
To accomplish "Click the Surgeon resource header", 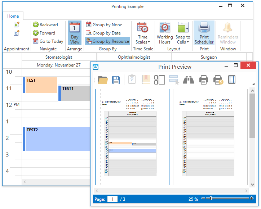I will pyautogui.click(x=209, y=57).
